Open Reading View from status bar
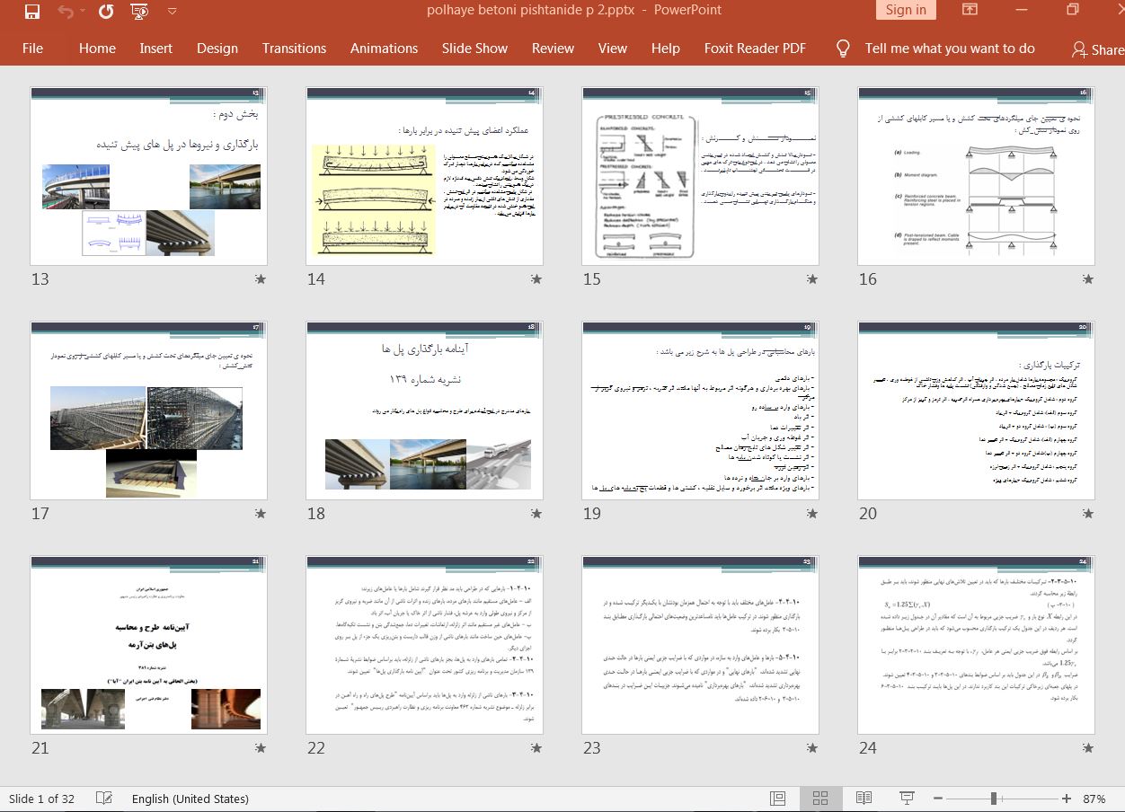 tap(864, 799)
